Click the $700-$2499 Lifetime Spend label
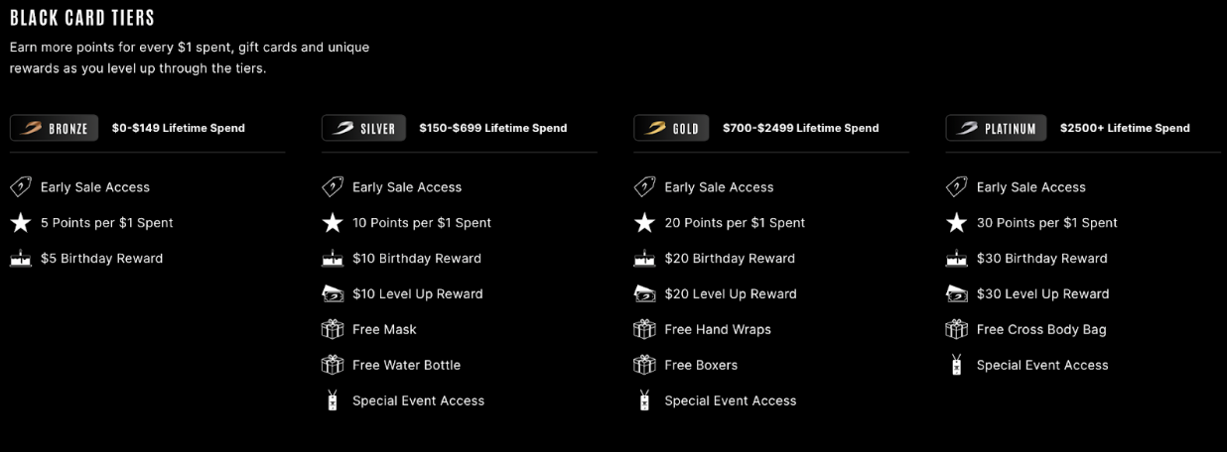 800,128
